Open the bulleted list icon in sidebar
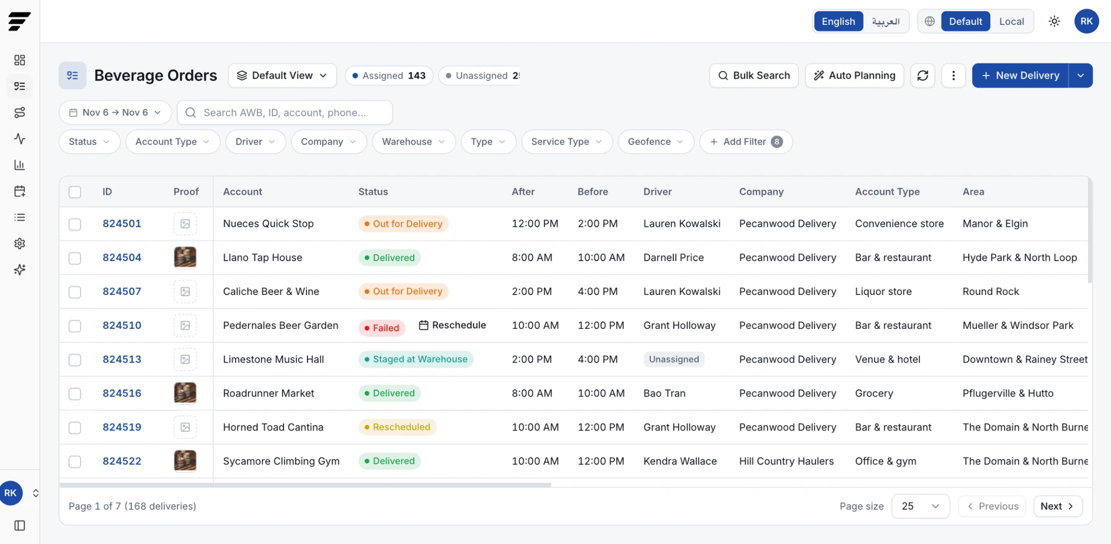 (20, 217)
